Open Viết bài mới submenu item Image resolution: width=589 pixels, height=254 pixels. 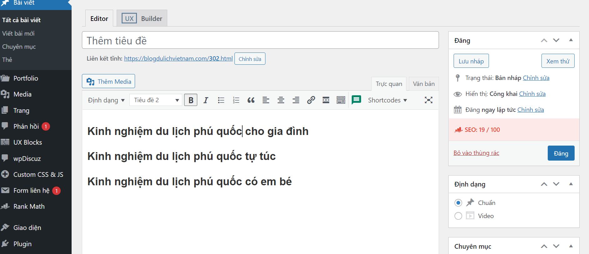pyautogui.click(x=18, y=33)
